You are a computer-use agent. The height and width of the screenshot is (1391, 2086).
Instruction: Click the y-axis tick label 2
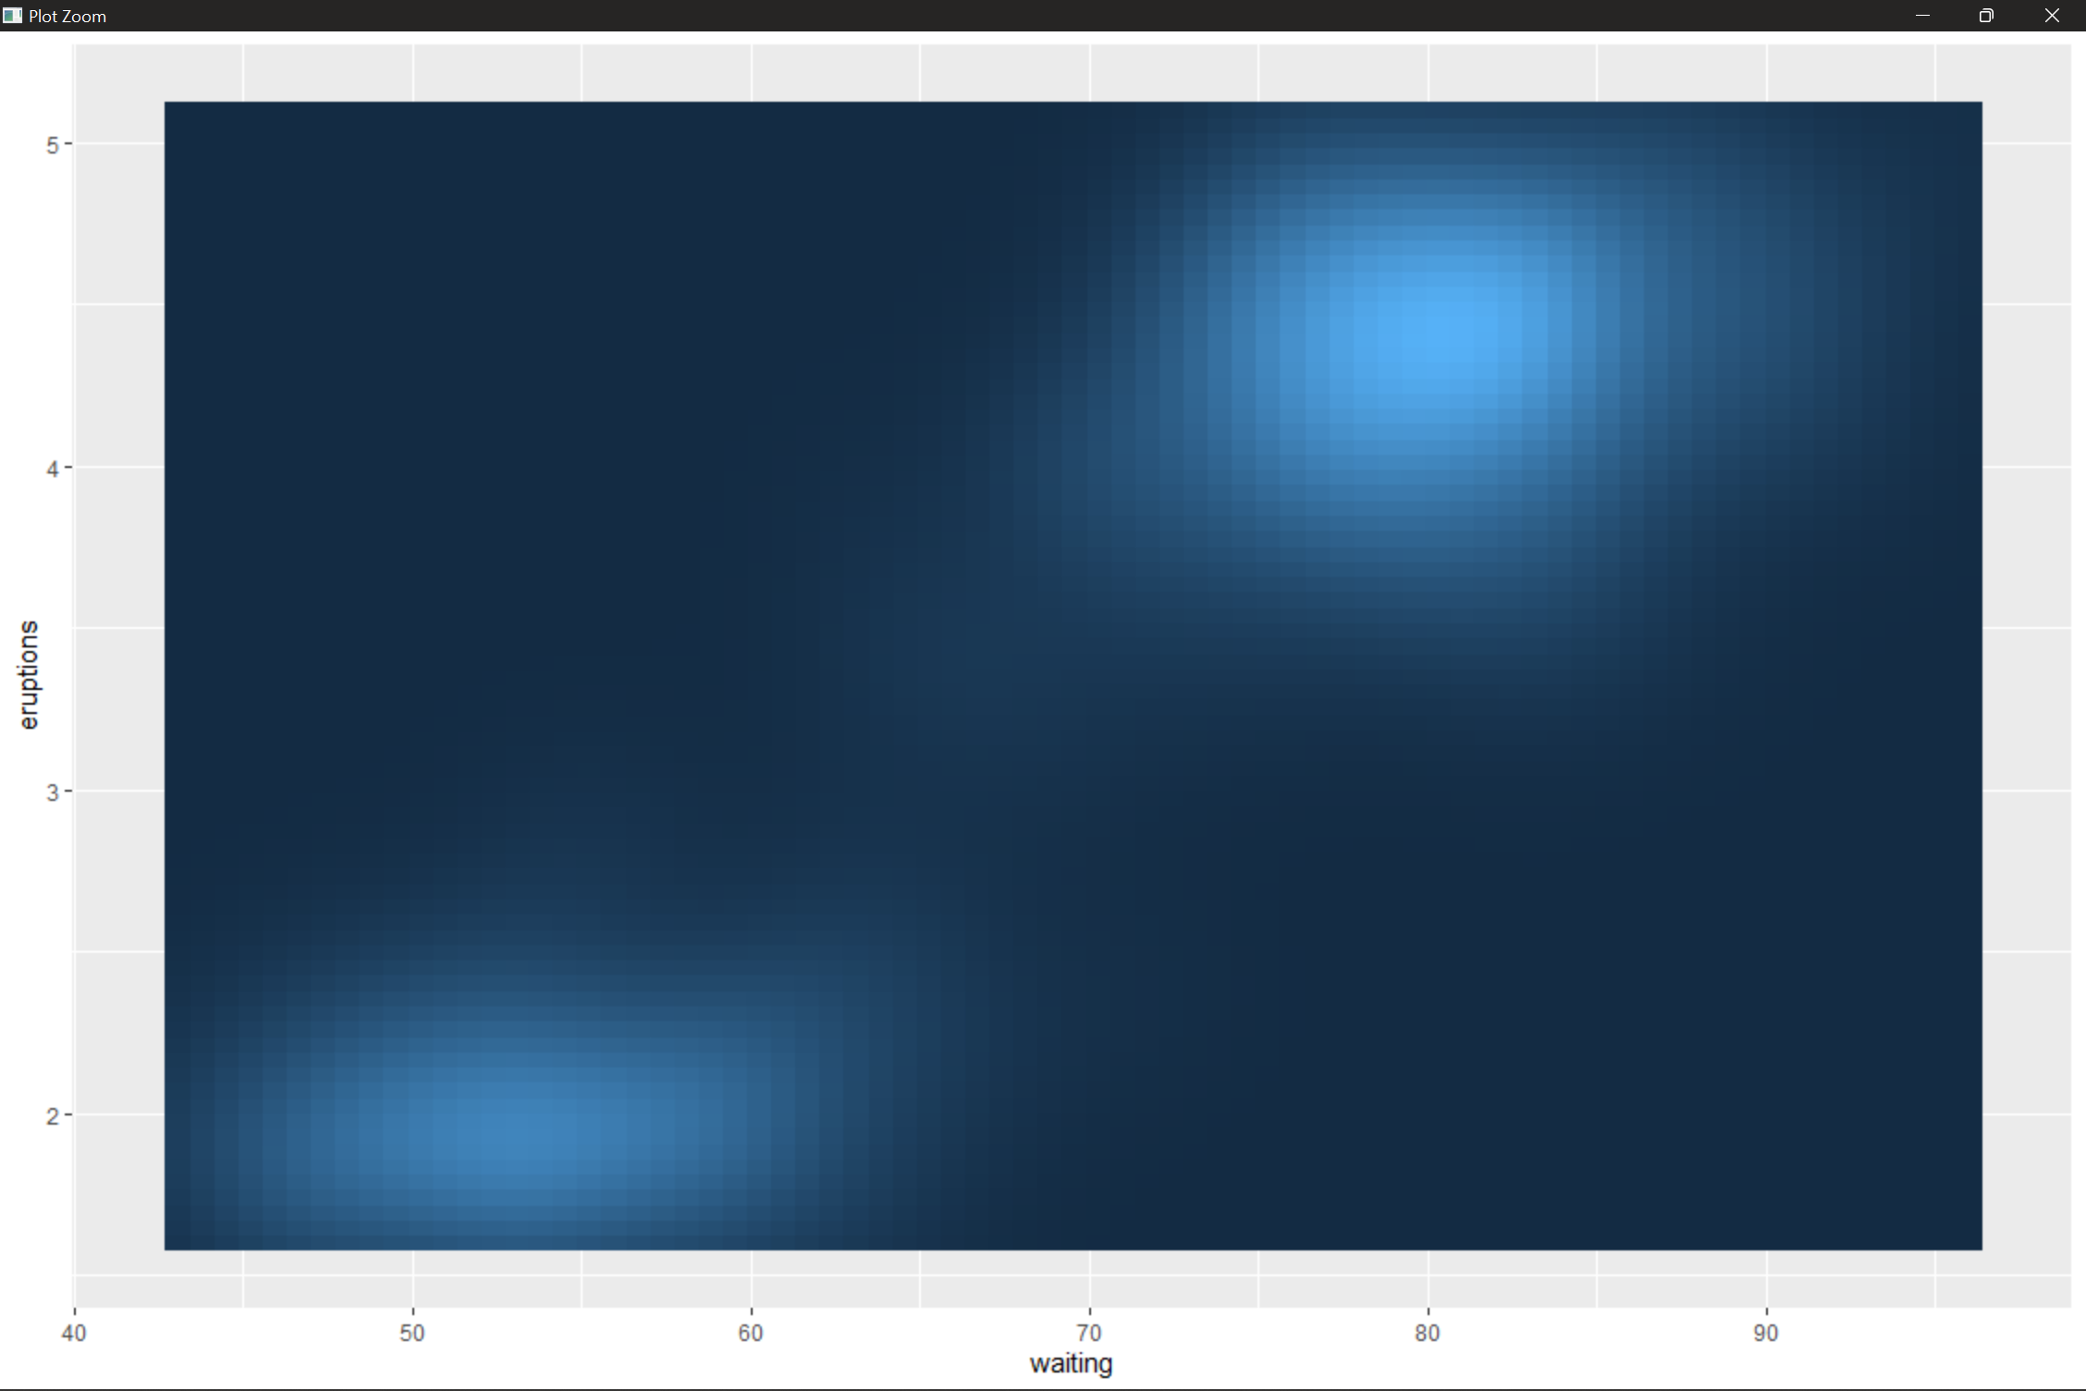coord(52,1116)
